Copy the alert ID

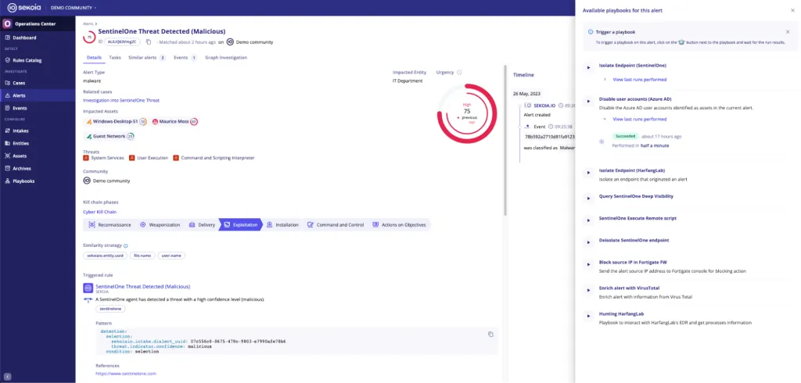click(x=149, y=42)
